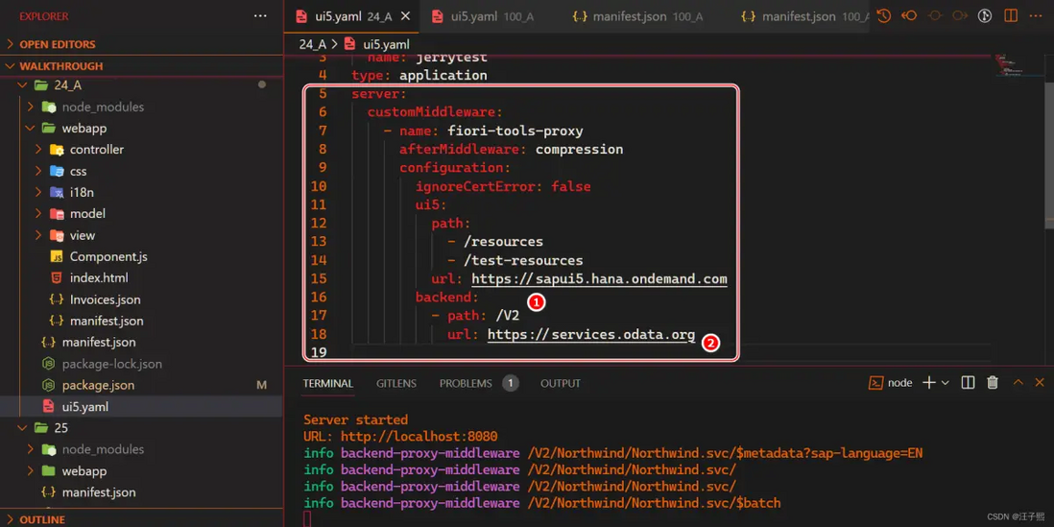Click 24_A in the breadcrumb
Image resolution: width=1054 pixels, height=527 pixels.
coord(313,44)
